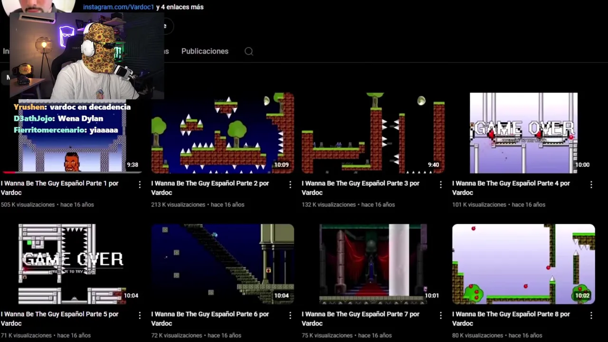This screenshot has width=608, height=342.
Task: Click title 'I Wanna Be The Guy Español Parte 4'
Action: (511, 188)
